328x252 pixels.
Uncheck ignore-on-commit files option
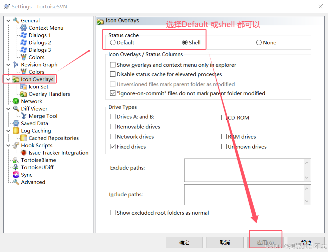tap(113, 93)
